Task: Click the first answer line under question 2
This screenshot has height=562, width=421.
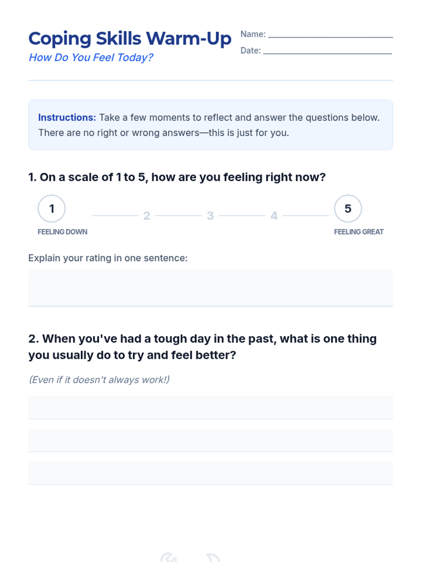Action: [x=210, y=407]
